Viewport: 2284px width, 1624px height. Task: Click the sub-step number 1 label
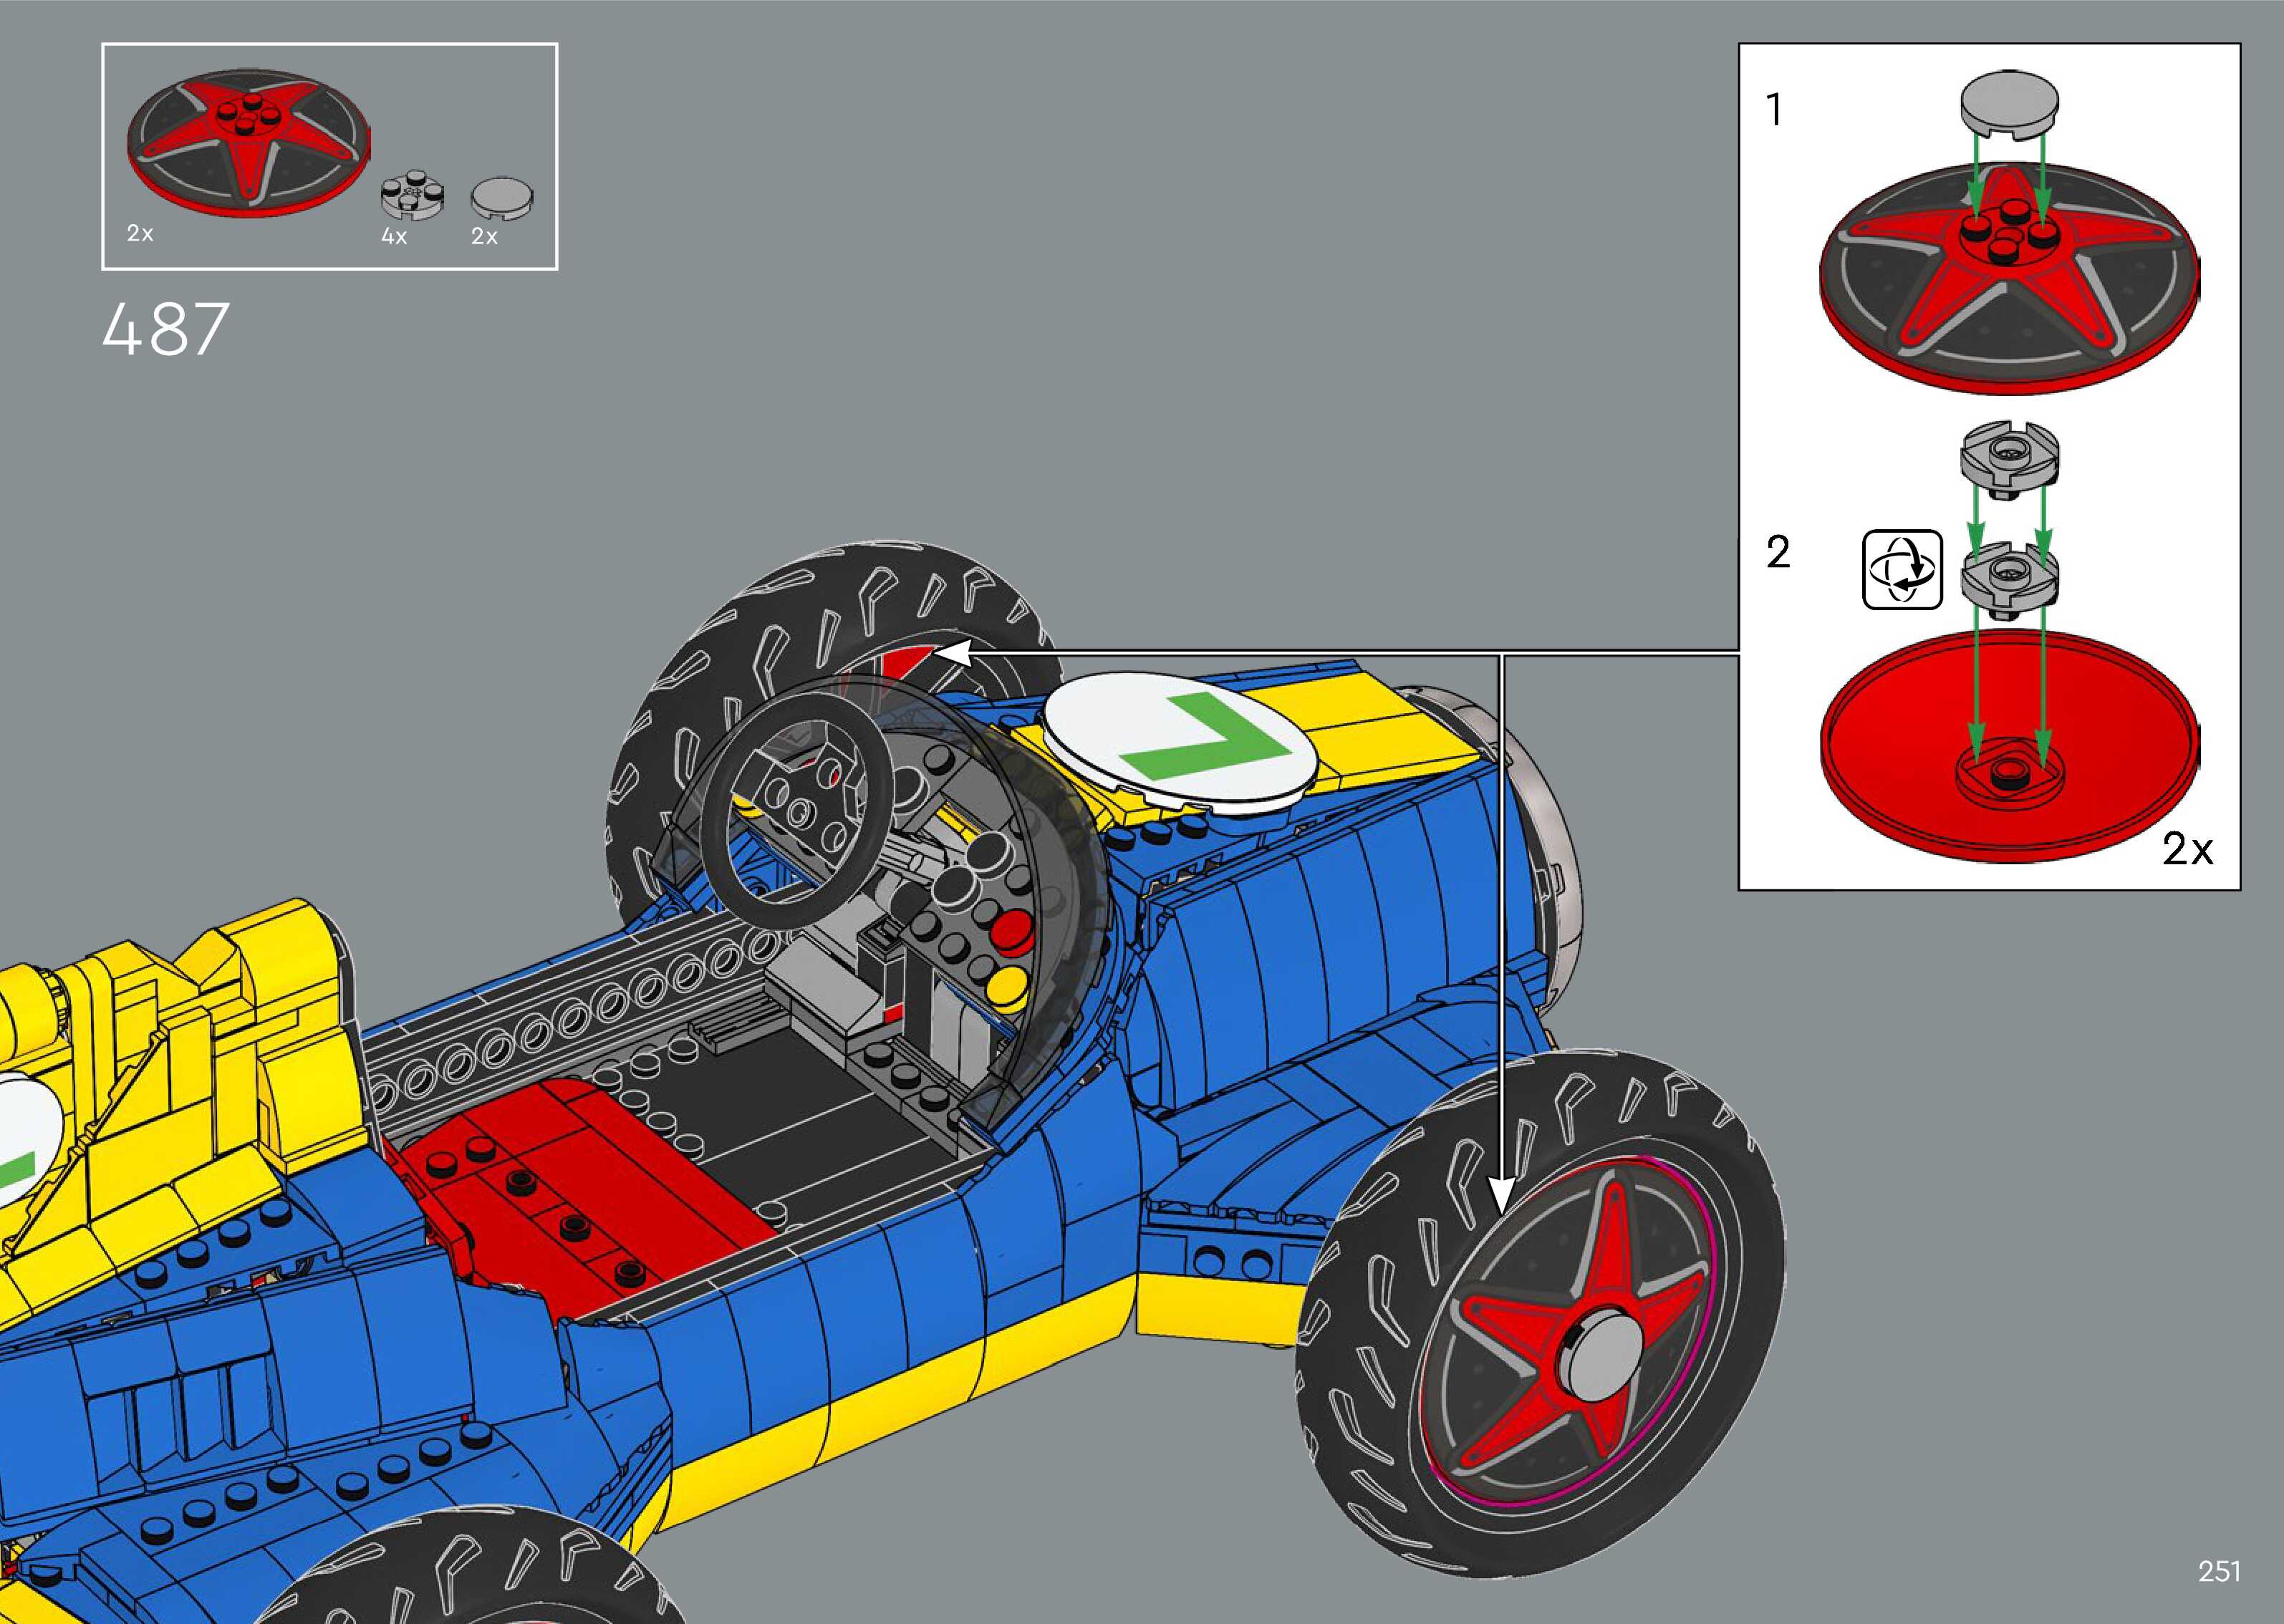tap(1775, 110)
